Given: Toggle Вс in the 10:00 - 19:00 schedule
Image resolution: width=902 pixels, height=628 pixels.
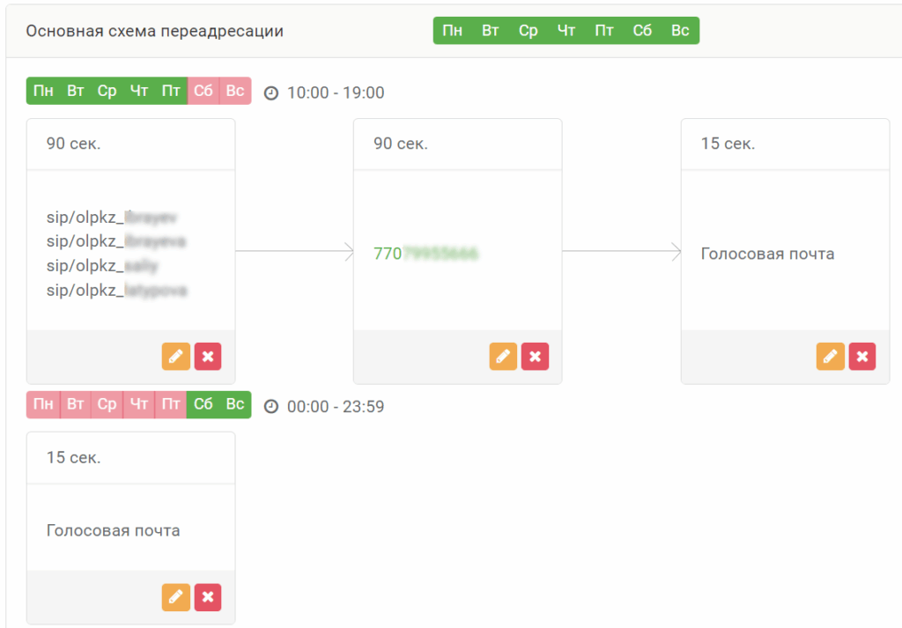Looking at the screenshot, I should point(235,91).
